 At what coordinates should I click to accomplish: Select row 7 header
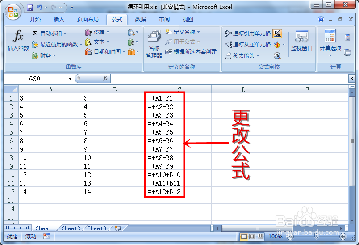point(11,149)
